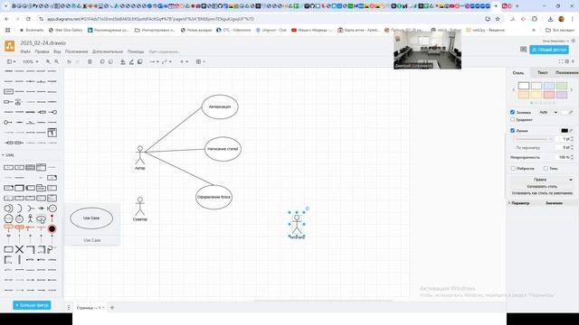This screenshot has width=579, height=325.
Task: Uncheck the Линия line checkbox
Action: coord(513,130)
